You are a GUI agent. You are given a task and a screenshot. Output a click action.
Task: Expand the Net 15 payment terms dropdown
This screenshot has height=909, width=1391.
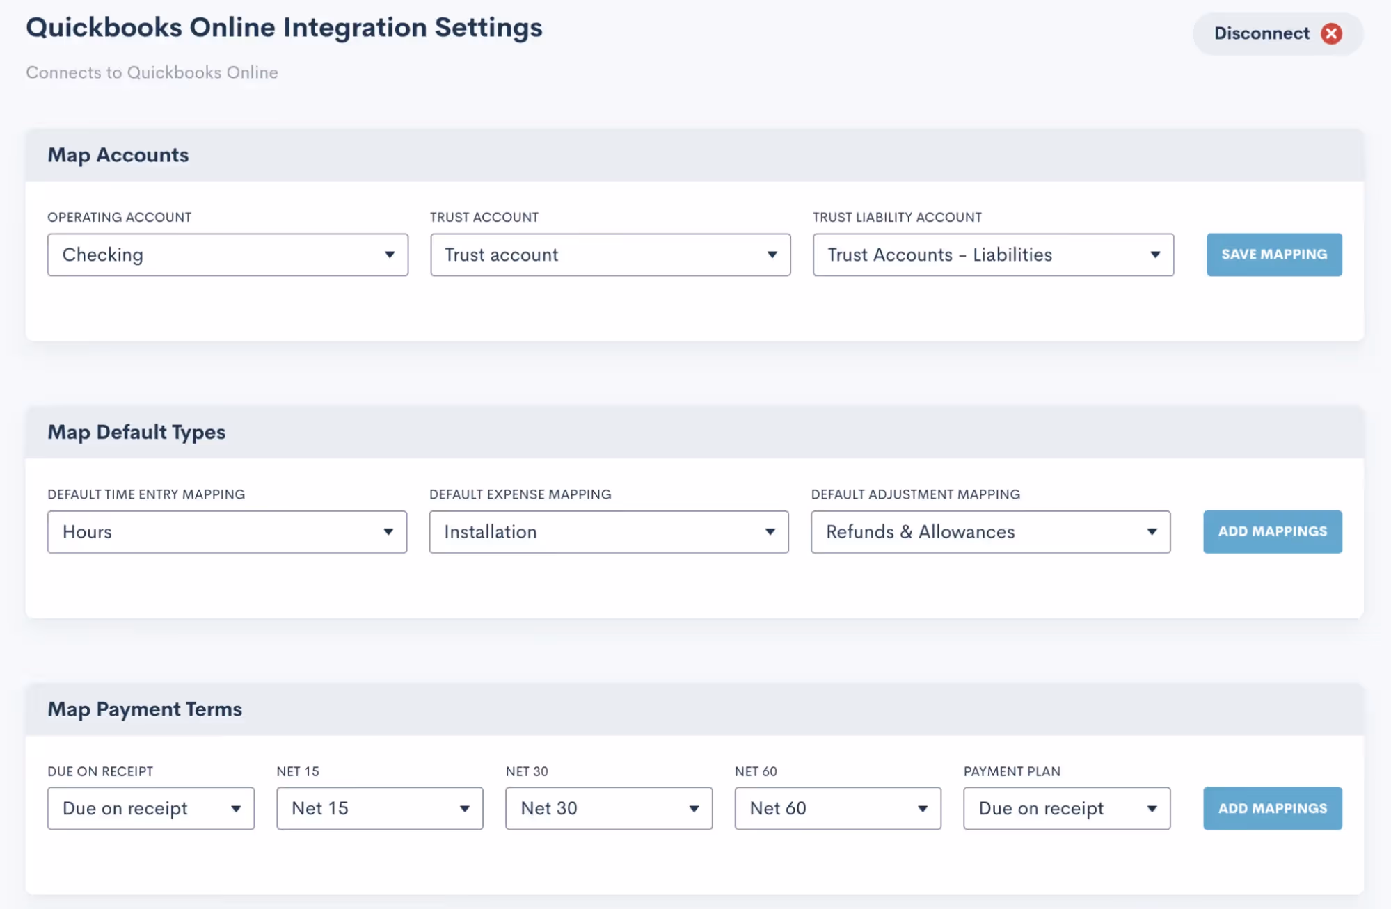[x=379, y=808]
